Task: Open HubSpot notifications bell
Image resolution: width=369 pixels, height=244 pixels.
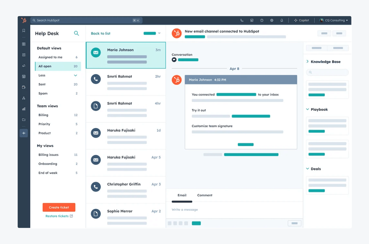Action: (x=282, y=20)
